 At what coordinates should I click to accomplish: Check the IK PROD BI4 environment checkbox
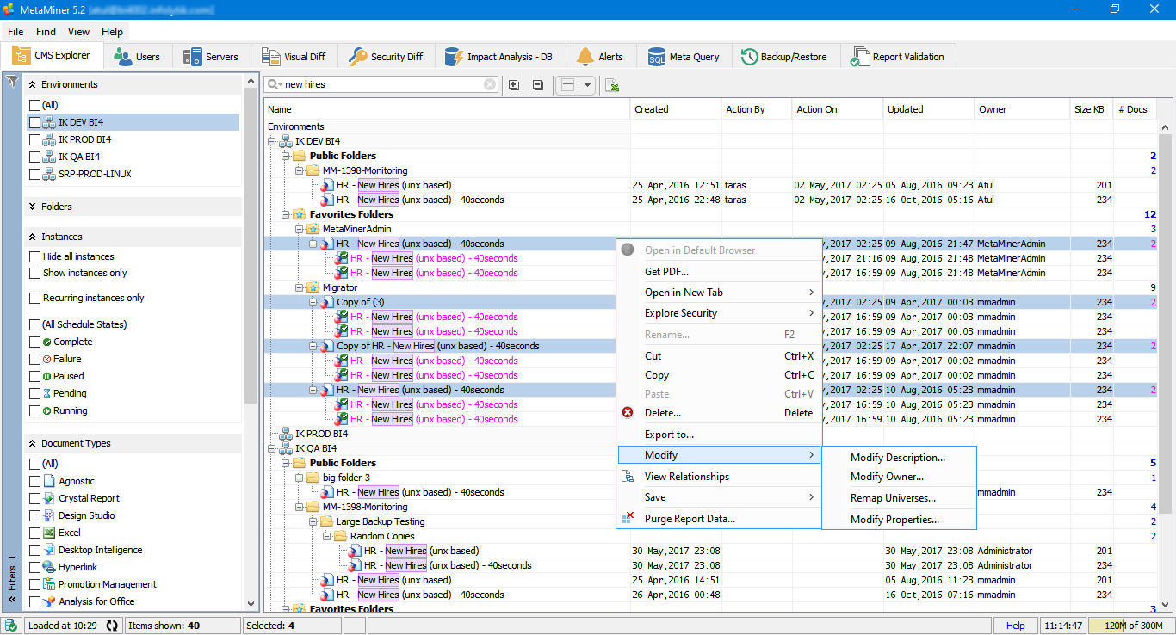(34, 139)
